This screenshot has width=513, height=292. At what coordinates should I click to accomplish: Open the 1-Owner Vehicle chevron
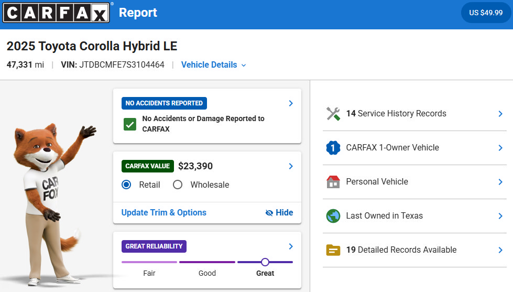tap(500, 148)
